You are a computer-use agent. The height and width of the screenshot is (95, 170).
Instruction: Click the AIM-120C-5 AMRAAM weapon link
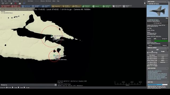click(155, 71)
